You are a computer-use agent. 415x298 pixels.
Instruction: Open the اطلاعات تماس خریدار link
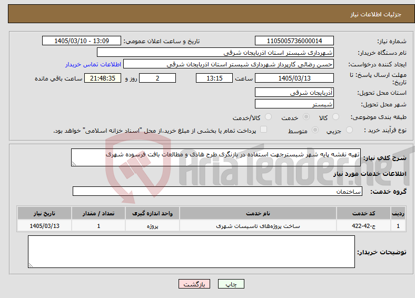click(93, 64)
